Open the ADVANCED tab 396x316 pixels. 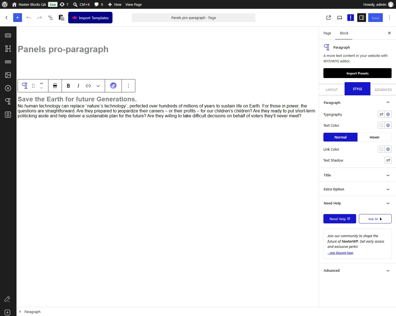[383, 90]
